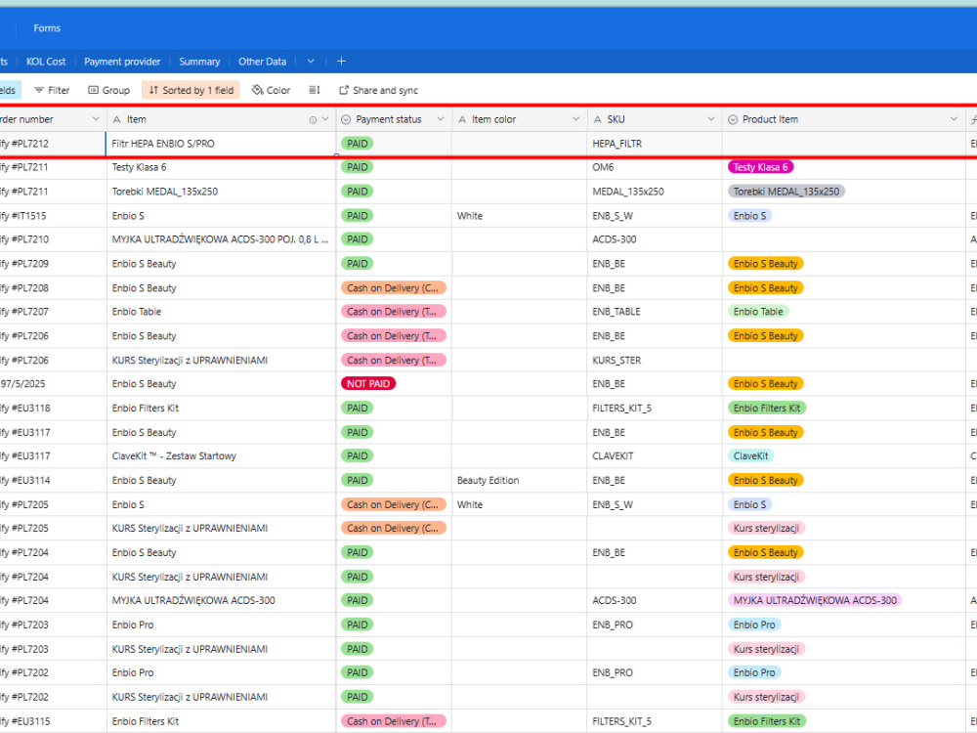Open the Color options

pyautogui.click(x=271, y=90)
